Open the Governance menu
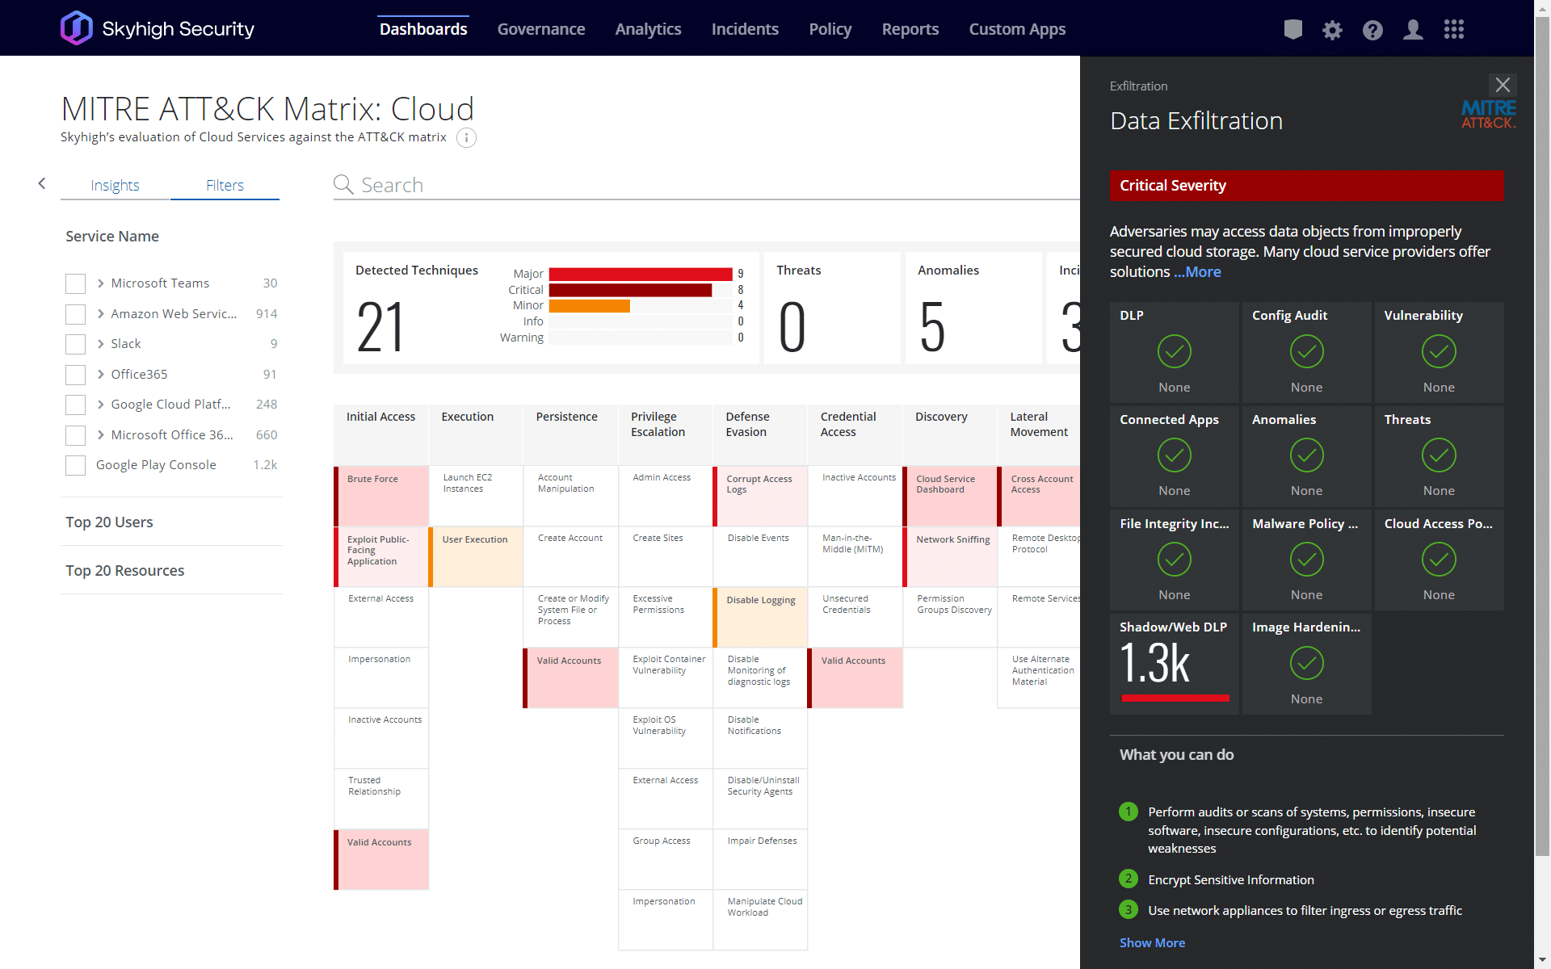 point(541,29)
